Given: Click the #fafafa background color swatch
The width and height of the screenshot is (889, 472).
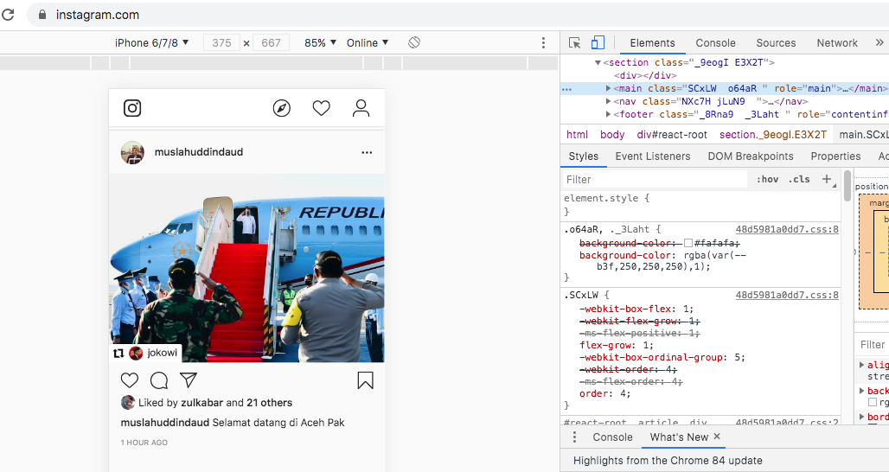Looking at the screenshot, I should click(688, 244).
